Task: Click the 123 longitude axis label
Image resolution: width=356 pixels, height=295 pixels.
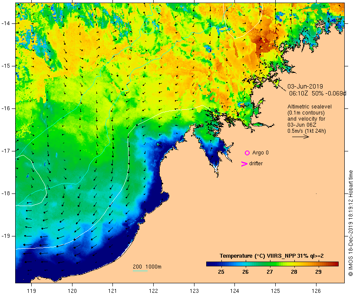Action: pos(194,291)
